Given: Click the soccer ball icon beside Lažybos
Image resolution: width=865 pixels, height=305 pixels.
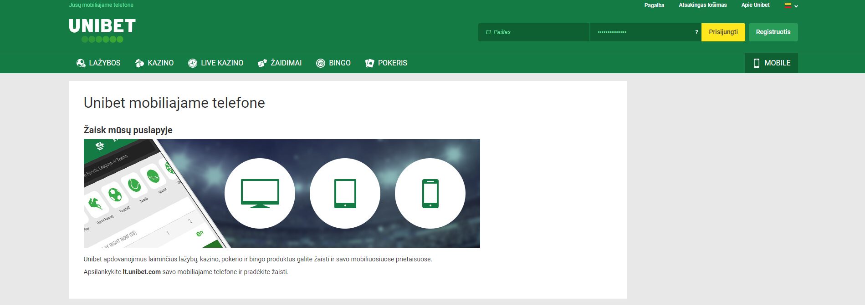Looking at the screenshot, I should [81, 63].
